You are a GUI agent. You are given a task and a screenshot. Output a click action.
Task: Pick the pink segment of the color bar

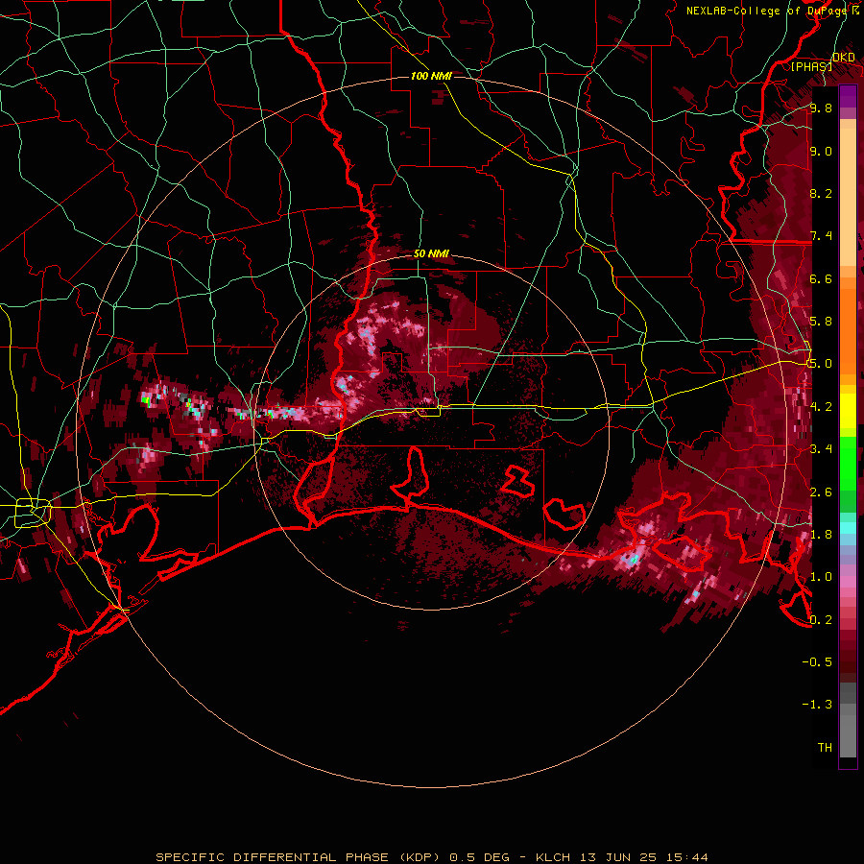[x=848, y=582]
